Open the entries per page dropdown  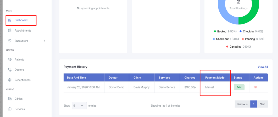click(x=79, y=106)
